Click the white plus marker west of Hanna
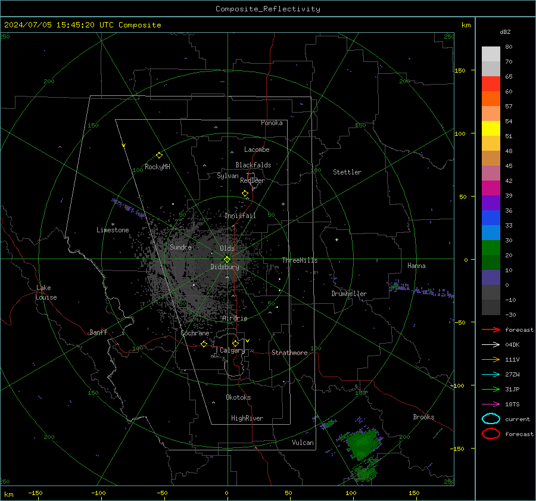 coord(336,239)
